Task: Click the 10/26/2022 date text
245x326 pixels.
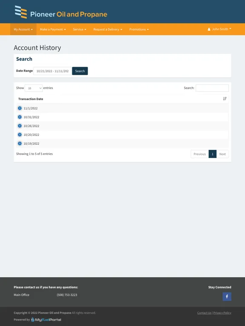Action: [31, 126]
